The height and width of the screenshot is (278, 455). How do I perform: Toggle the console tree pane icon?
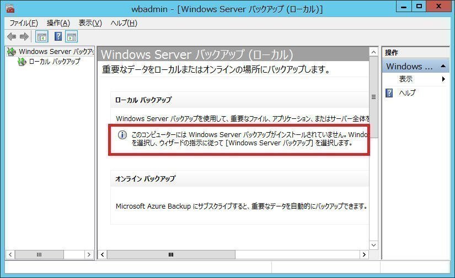point(41,36)
